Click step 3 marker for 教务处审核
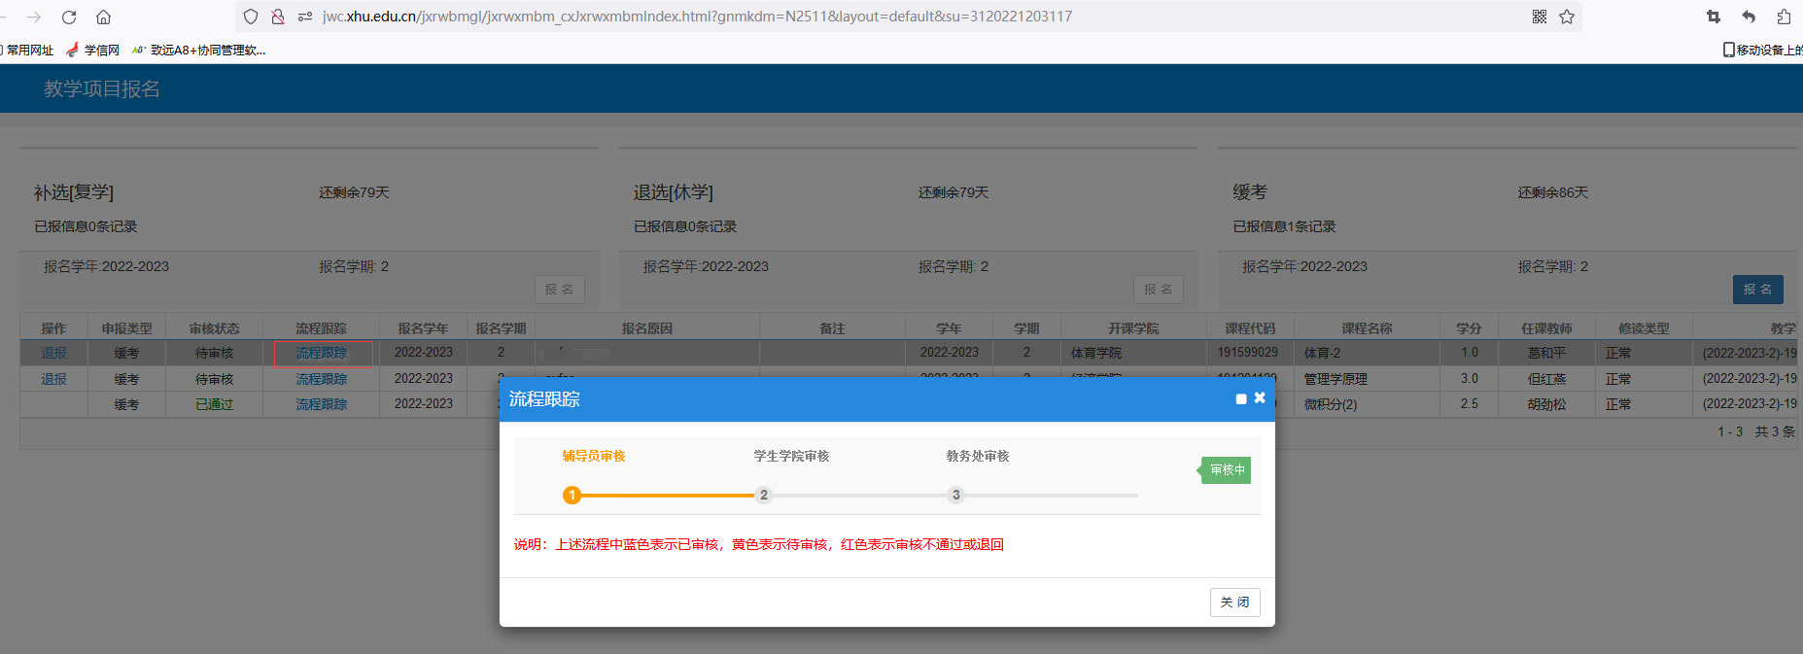Image resolution: width=1803 pixels, height=654 pixels. coord(956,496)
